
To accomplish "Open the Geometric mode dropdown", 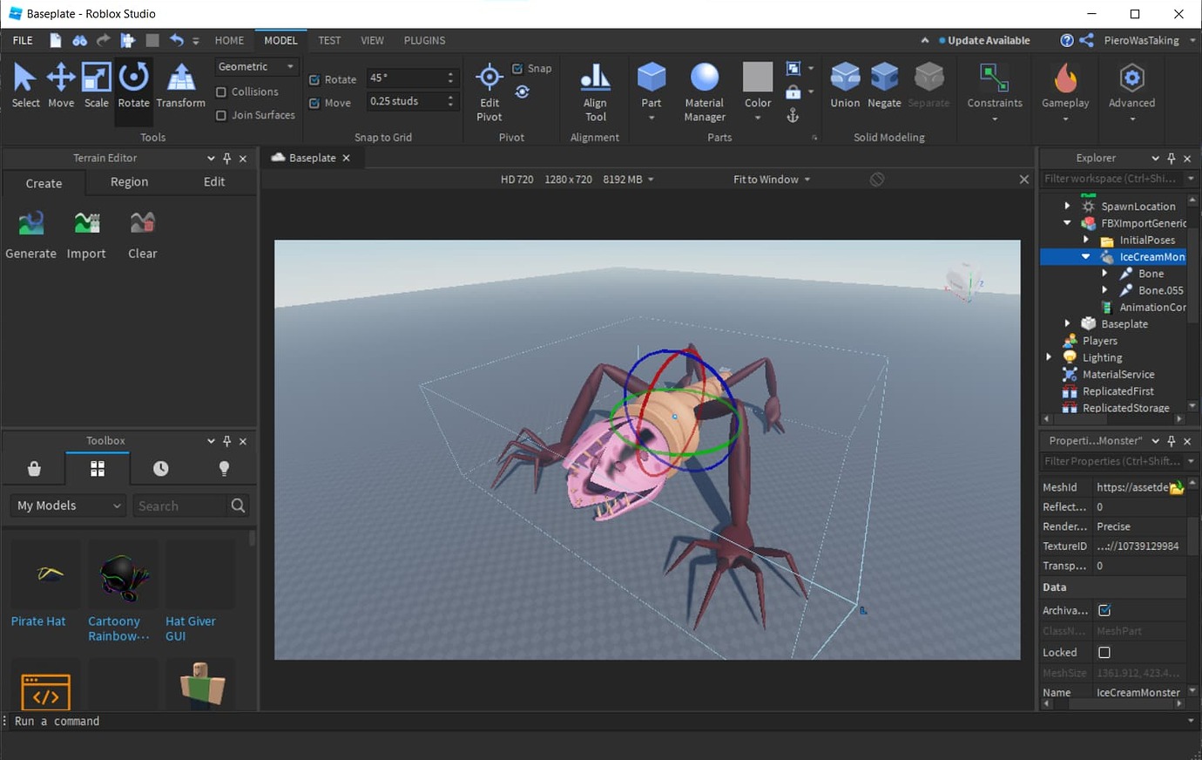I will point(256,66).
